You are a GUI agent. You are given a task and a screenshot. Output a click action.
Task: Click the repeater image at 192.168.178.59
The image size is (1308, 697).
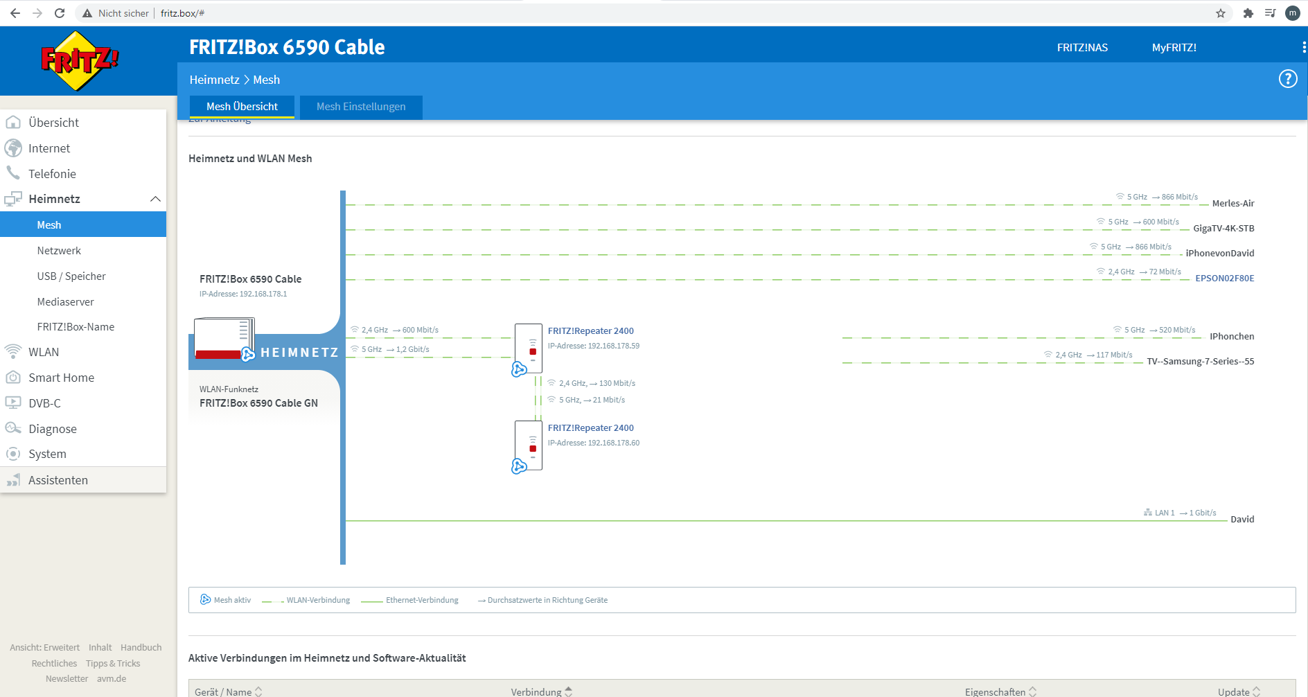click(x=529, y=348)
